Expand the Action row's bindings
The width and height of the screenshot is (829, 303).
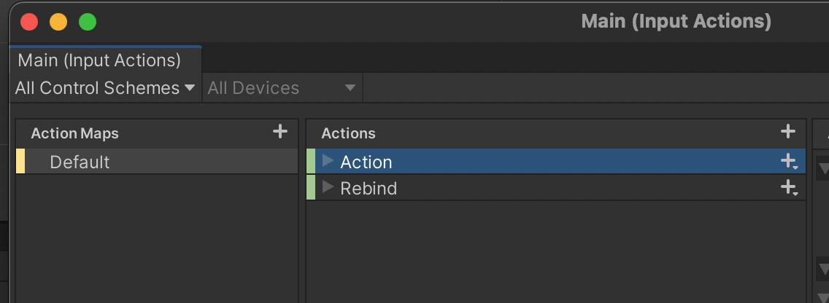coord(328,161)
